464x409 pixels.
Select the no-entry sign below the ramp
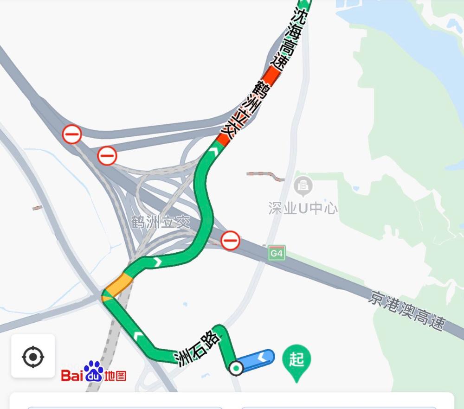point(107,155)
